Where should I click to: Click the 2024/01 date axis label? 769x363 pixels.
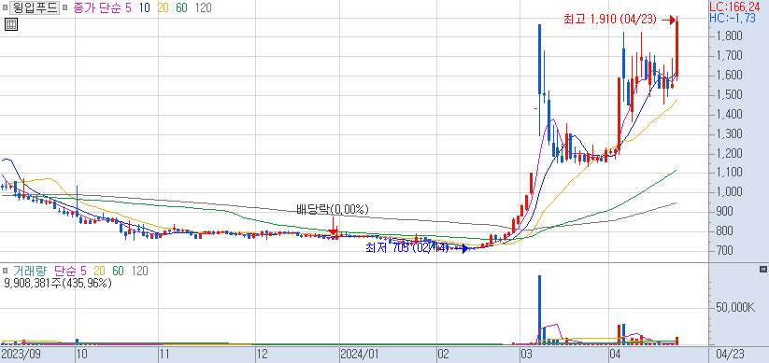(x=359, y=354)
